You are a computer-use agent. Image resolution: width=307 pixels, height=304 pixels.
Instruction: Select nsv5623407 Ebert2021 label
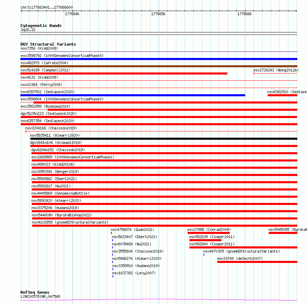(135, 237)
